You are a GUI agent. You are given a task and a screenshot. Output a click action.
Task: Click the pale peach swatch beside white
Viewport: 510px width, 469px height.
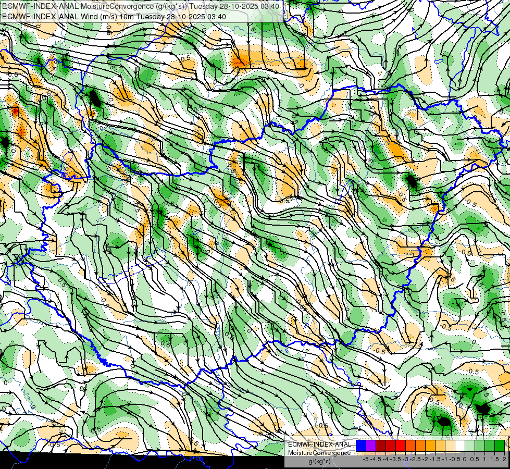coord(450,446)
